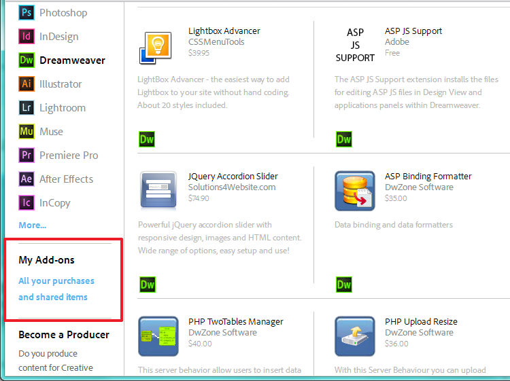Expand the More... products link

(x=33, y=225)
